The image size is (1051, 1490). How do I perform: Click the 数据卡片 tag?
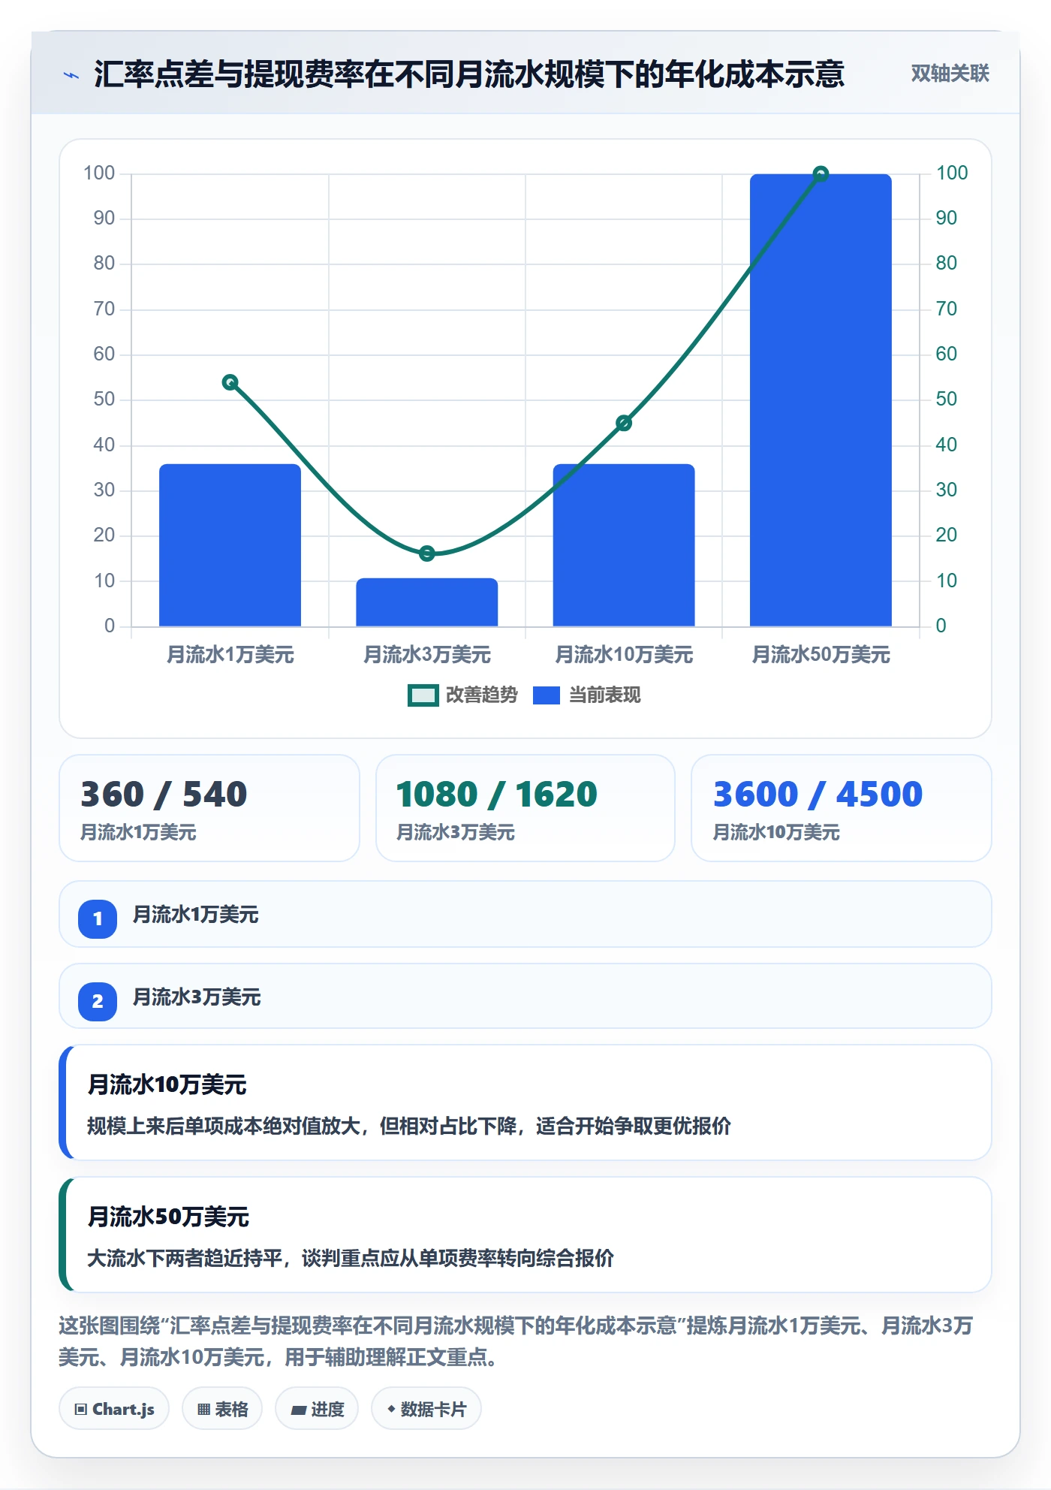tap(426, 1409)
